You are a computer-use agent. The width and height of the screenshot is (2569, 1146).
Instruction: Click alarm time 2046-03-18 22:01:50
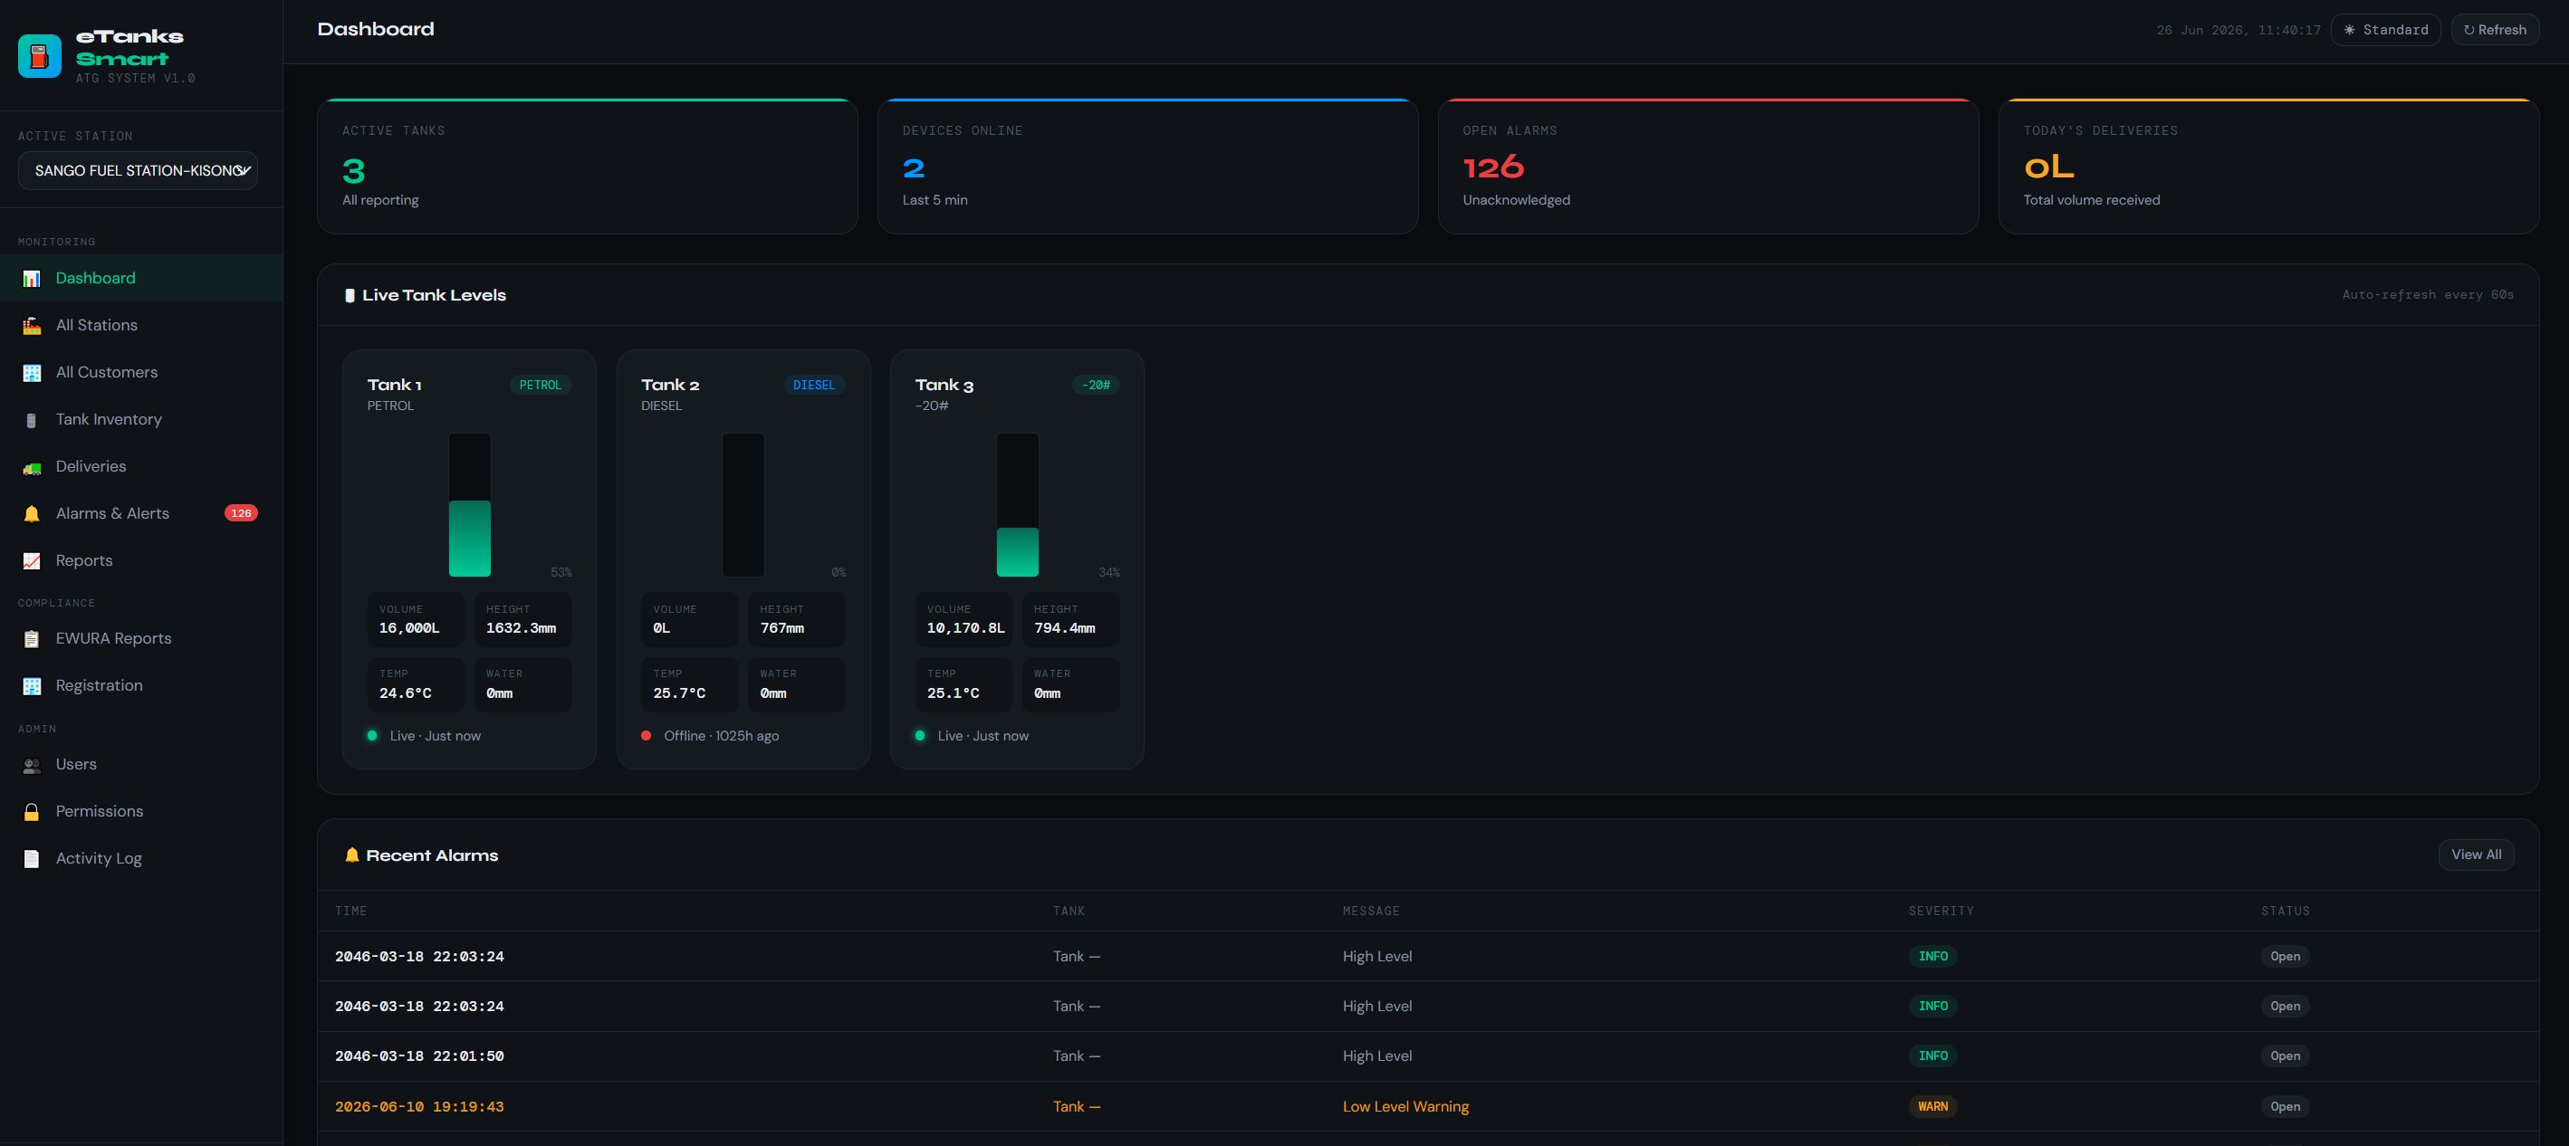click(x=419, y=1055)
